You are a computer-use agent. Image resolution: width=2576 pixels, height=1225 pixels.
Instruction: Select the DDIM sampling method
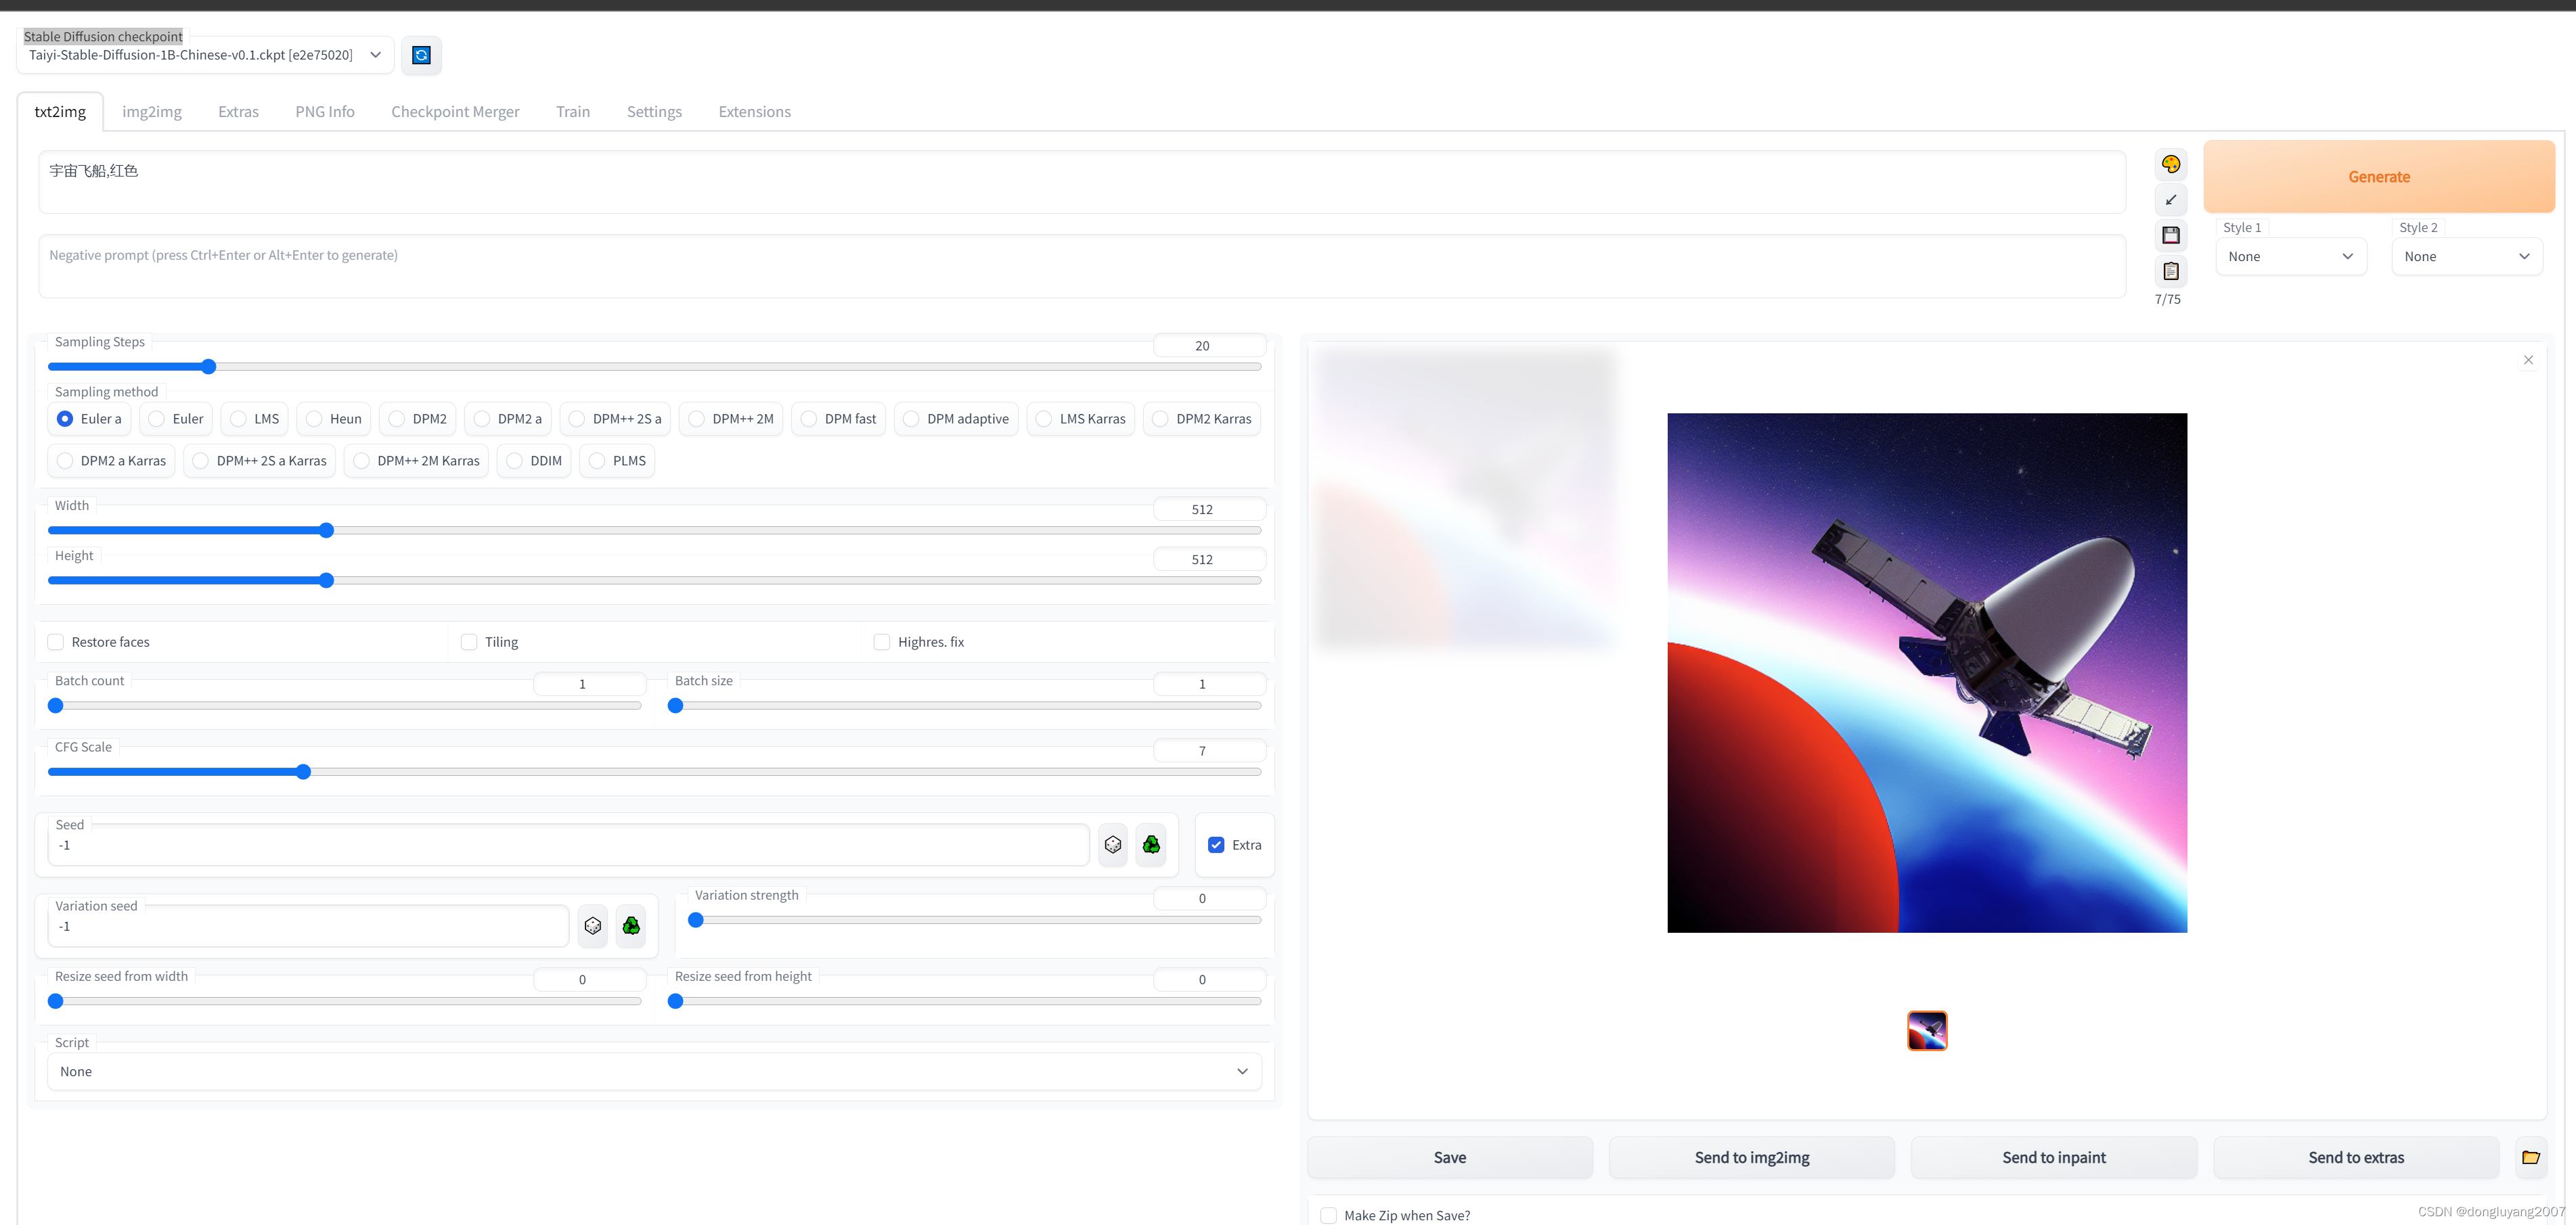click(x=515, y=461)
